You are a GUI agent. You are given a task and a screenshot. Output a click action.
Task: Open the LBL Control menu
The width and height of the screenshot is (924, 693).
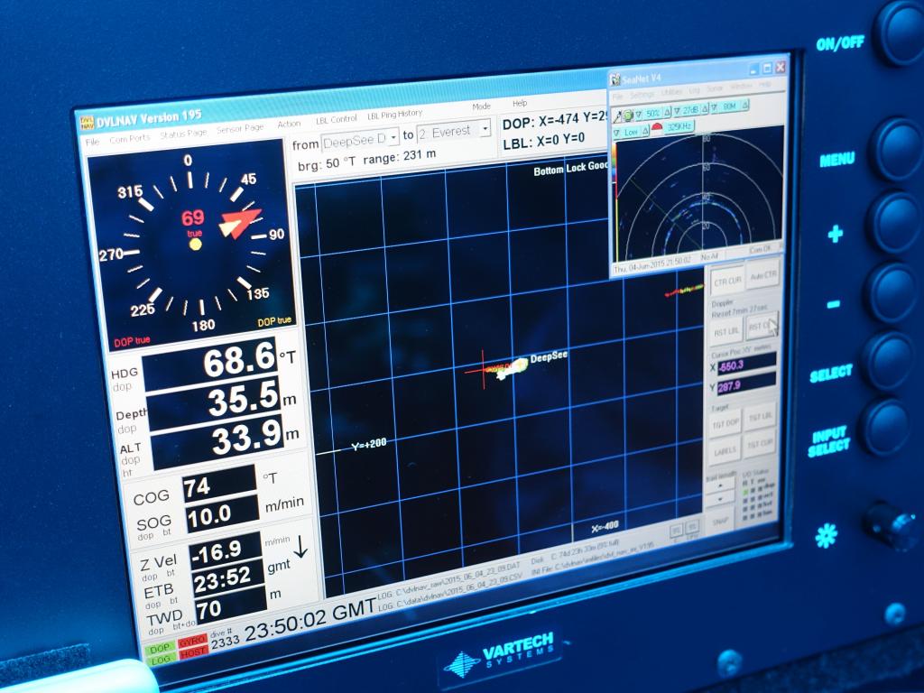pos(336,120)
